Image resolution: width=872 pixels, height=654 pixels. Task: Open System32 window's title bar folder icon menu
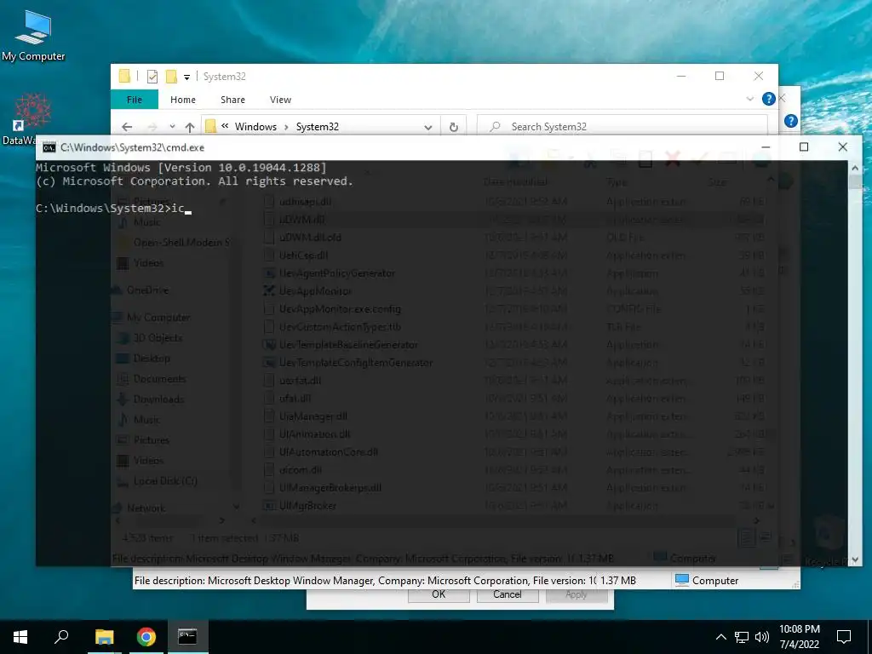coord(124,76)
